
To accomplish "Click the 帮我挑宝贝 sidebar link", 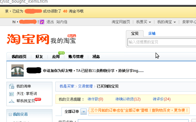I will [25, 101].
